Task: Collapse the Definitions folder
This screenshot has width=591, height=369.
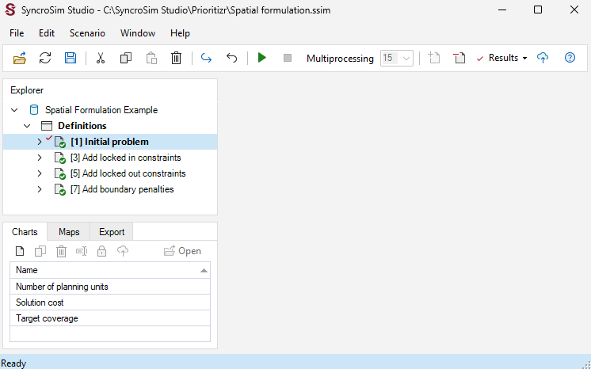Action: click(27, 126)
